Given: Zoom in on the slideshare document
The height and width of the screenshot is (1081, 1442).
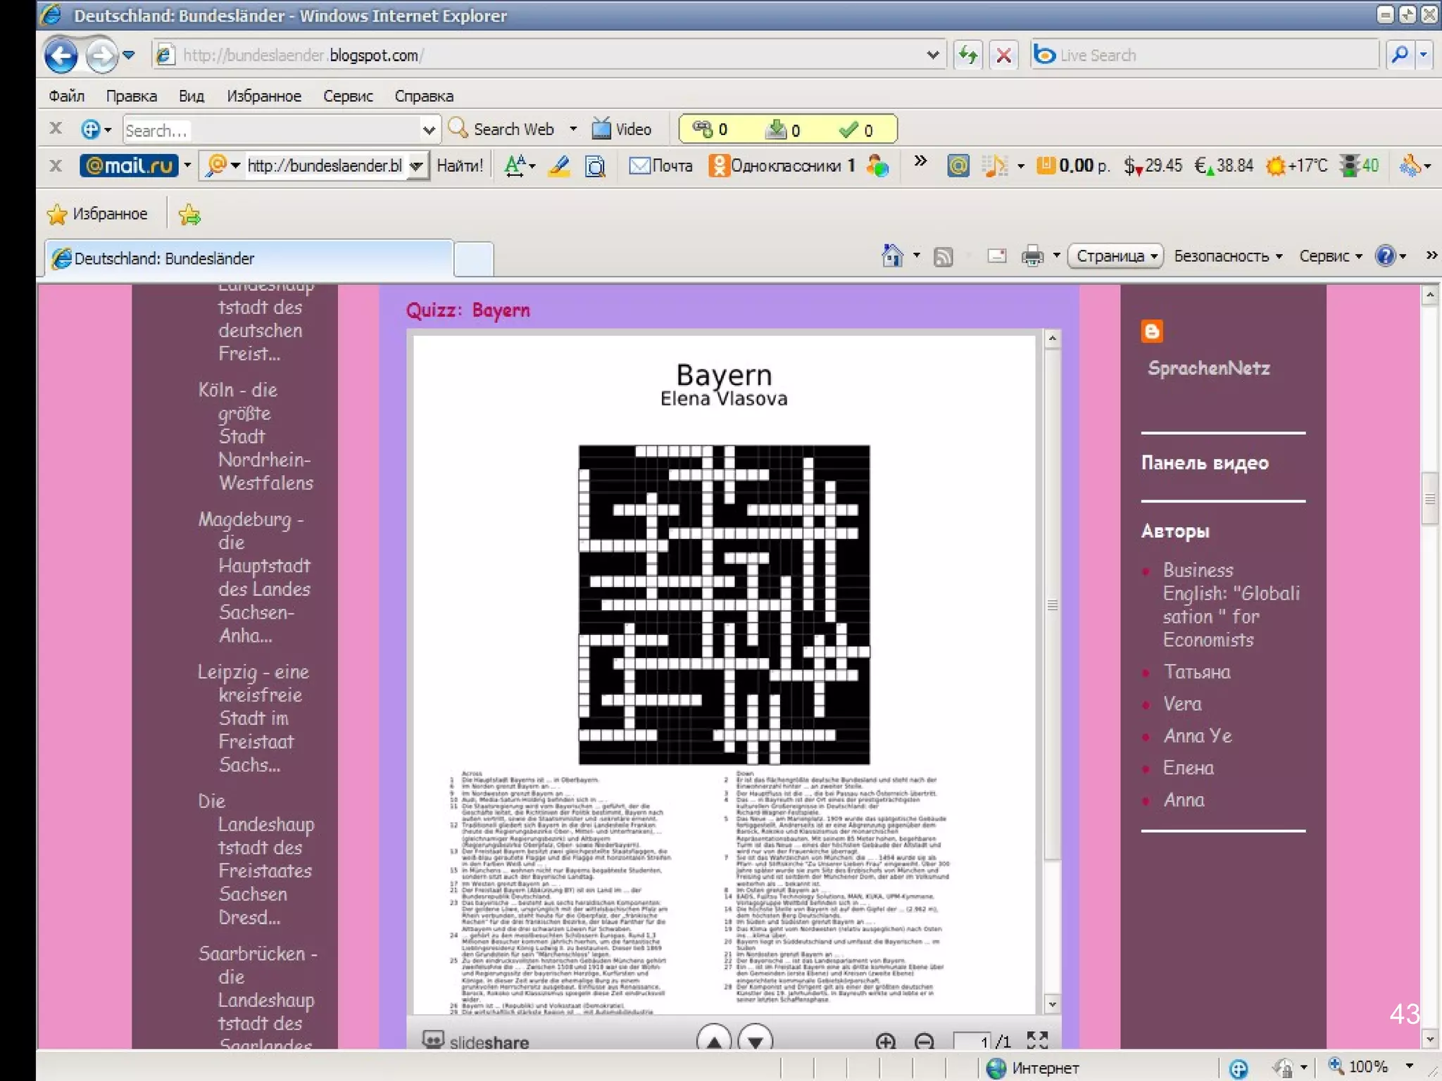Looking at the screenshot, I should point(885,1041).
